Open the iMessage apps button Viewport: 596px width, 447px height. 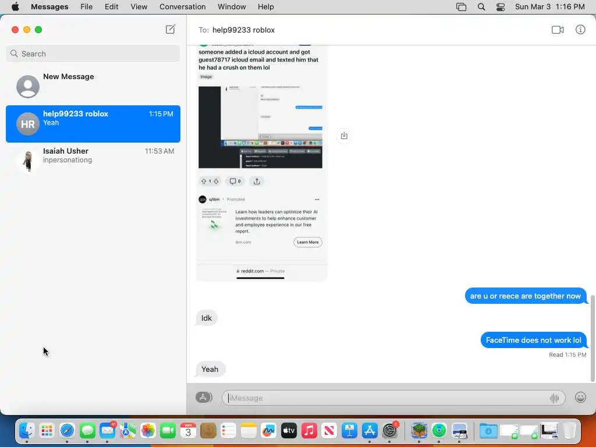tap(204, 397)
